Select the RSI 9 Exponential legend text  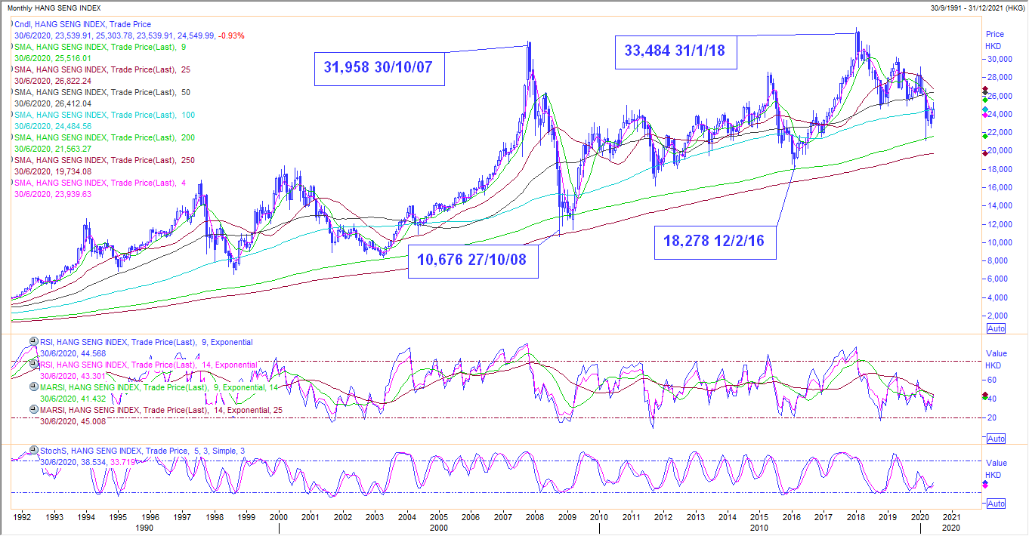coord(147,342)
